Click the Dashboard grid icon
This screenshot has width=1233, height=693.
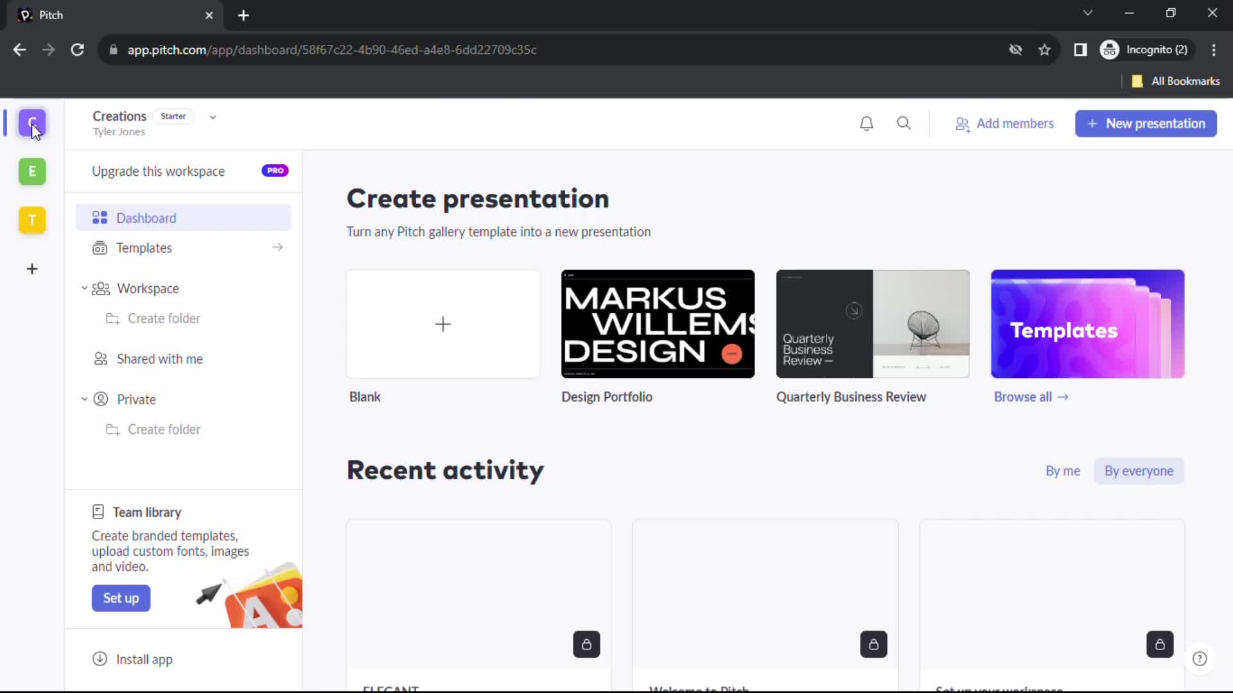point(100,218)
